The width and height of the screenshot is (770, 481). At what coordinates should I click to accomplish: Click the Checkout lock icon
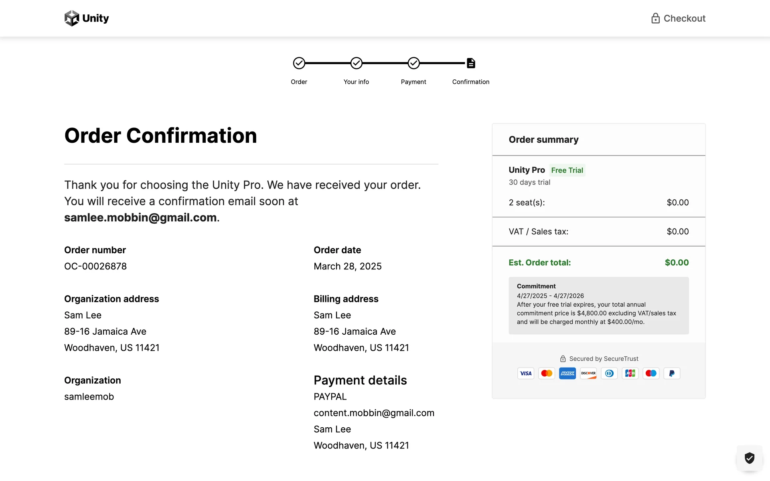(655, 18)
